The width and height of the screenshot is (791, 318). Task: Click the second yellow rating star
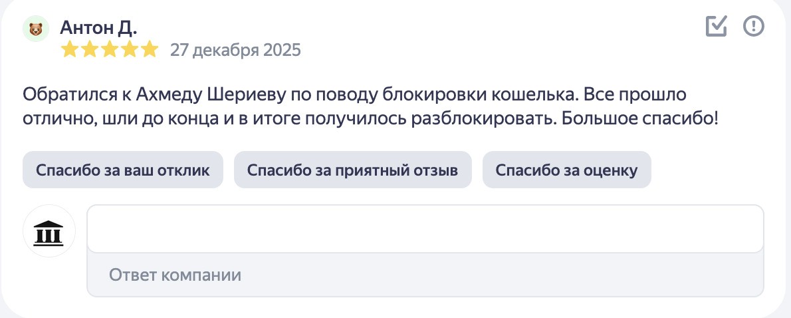coord(90,50)
